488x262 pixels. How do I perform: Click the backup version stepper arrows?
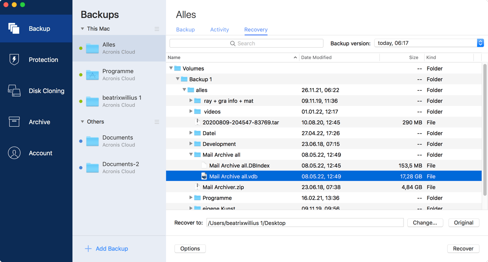481,43
